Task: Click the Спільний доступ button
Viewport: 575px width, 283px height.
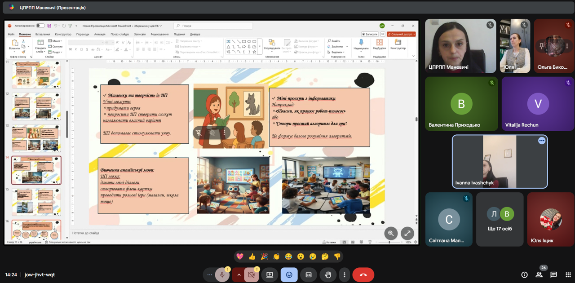Action: pos(401,34)
